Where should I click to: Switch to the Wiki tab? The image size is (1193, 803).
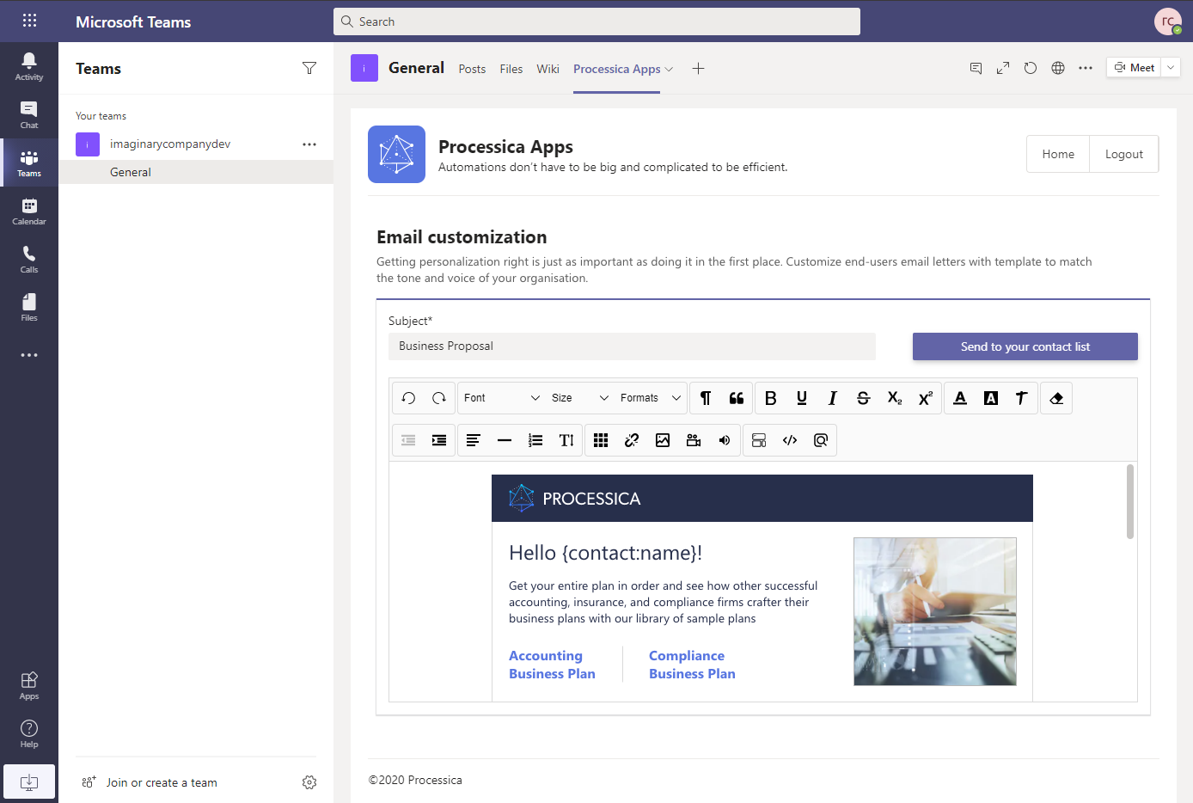click(x=548, y=69)
